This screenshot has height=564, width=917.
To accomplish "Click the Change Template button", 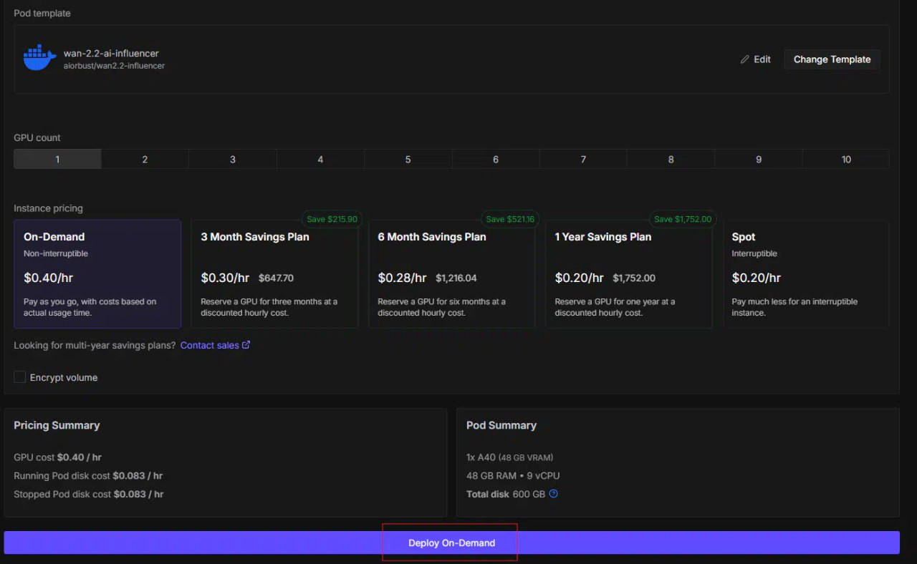I will click(832, 59).
